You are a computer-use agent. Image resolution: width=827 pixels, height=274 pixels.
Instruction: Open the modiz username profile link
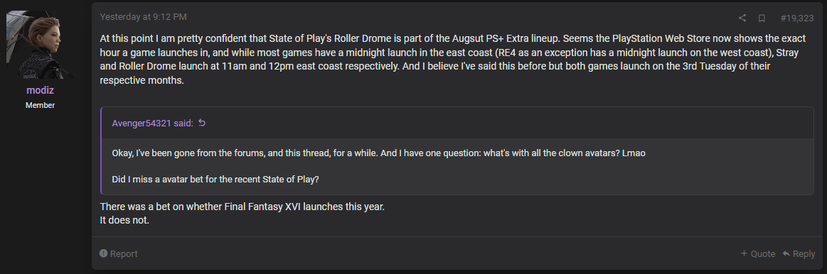click(x=41, y=91)
